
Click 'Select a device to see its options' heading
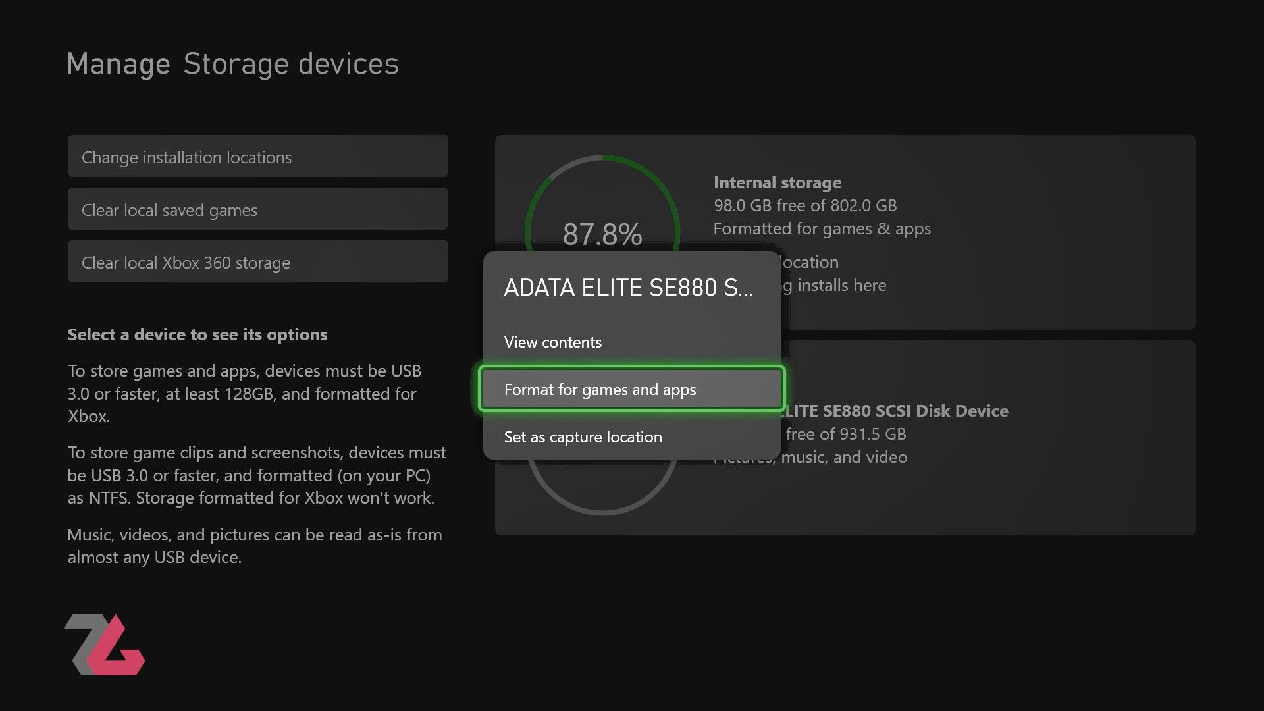pyautogui.click(x=197, y=334)
